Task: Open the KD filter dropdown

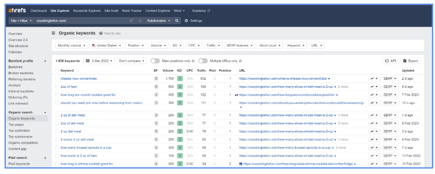Action: 177,45
